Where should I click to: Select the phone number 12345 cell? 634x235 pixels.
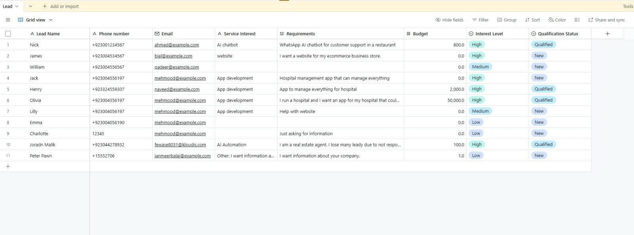(121, 133)
